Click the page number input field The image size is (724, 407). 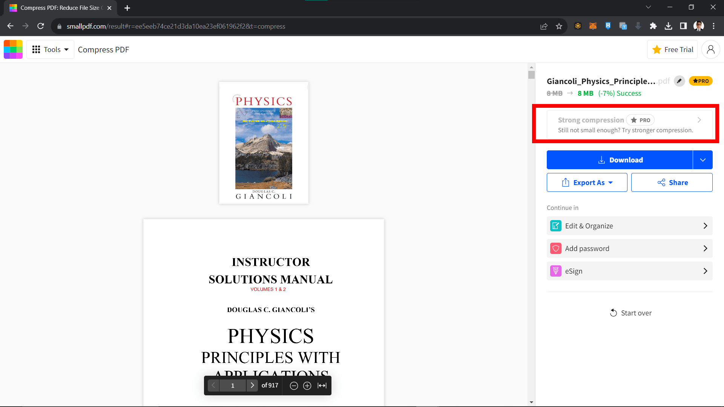coord(233,385)
